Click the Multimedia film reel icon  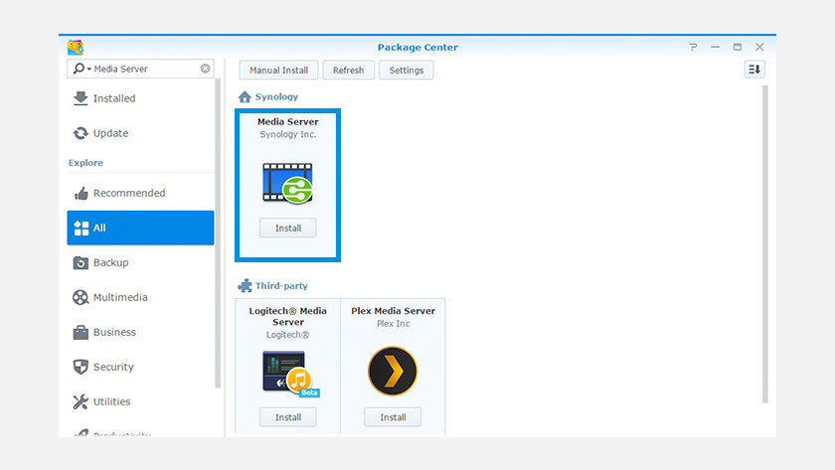pos(81,297)
